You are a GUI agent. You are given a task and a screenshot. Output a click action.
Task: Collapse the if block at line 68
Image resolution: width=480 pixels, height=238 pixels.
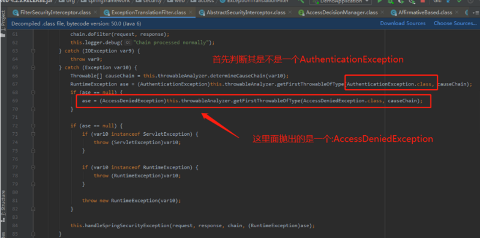coord(32,93)
